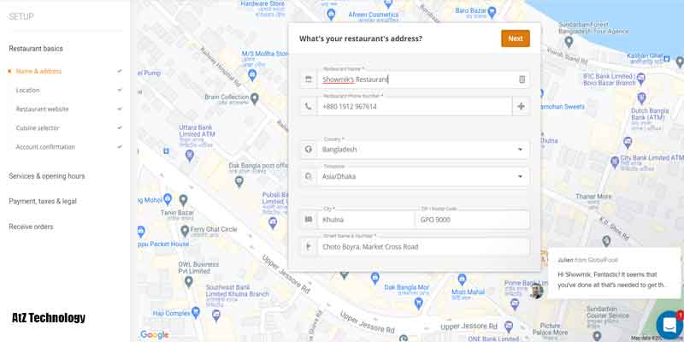Open the Location setup step
The width and height of the screenshot is (684, 342).
tap(27, 91)
